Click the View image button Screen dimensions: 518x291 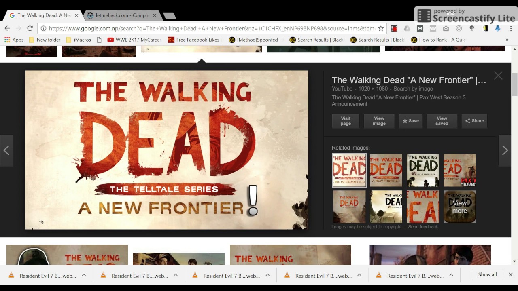tap(379, 121)
